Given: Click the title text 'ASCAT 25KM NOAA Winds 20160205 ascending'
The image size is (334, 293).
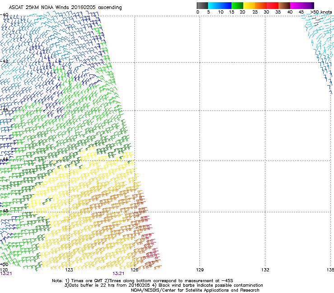Looking at the screenshot, I should (65, 8).
